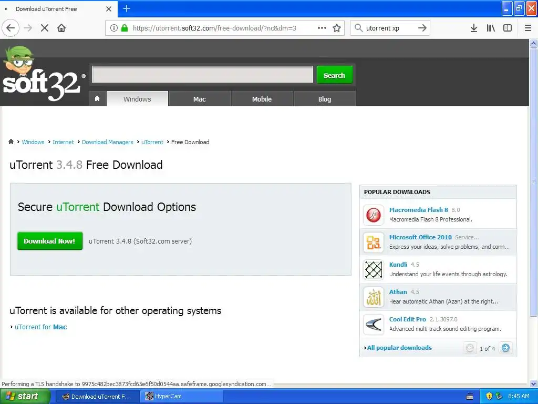The height and width of the screenshot is (404, 538).
Task: Open the Macromedia Flash 8 link
Action: 419,209
